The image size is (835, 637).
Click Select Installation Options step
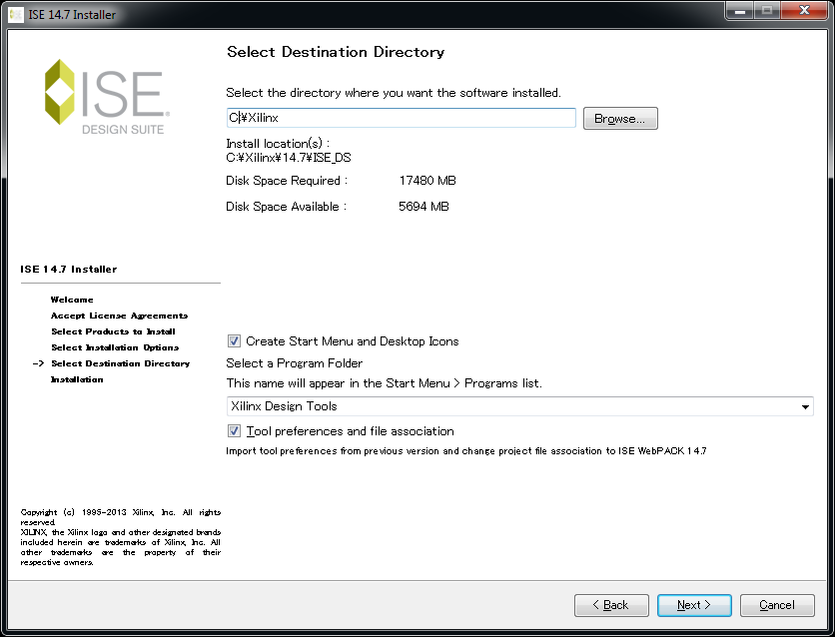(115, 347)
